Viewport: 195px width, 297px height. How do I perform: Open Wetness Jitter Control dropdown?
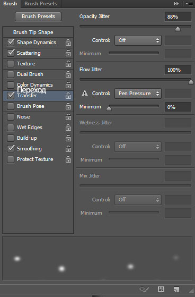(138, 147)
